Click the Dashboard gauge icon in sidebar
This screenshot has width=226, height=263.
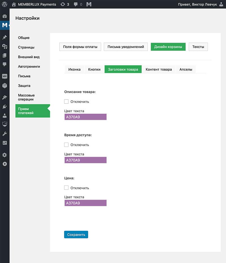click(5, 16)
